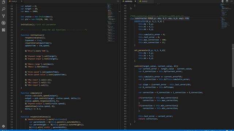234x131 pixels.
Task: Click 'this.max_correction = 100;' line
Action: 152,40
